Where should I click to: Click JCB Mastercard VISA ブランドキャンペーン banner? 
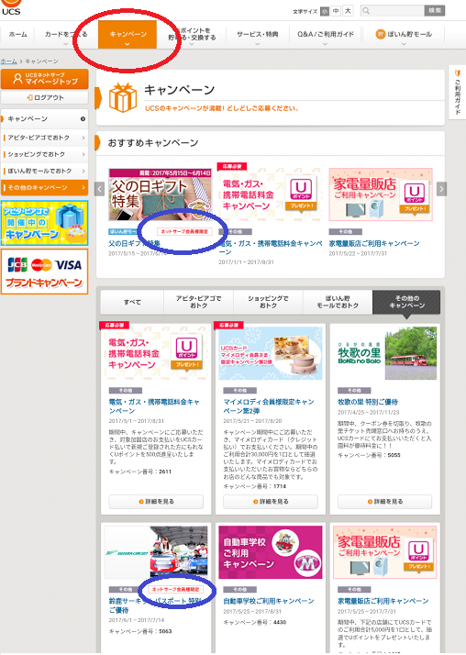pyautogui.click(x=45, y=272)
